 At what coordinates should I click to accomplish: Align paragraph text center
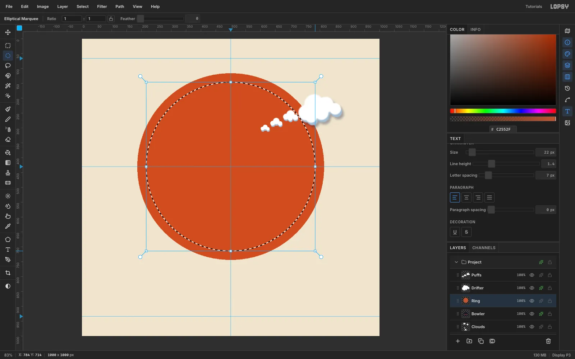pyautogui.click(x=466, y=197)
